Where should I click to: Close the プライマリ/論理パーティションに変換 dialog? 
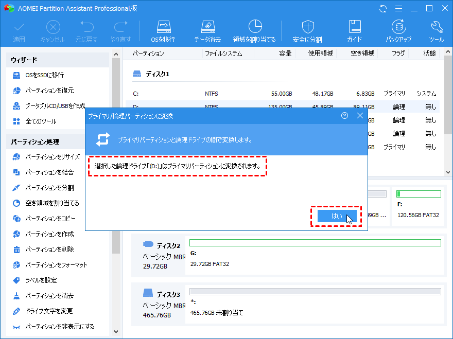(360, 116)
